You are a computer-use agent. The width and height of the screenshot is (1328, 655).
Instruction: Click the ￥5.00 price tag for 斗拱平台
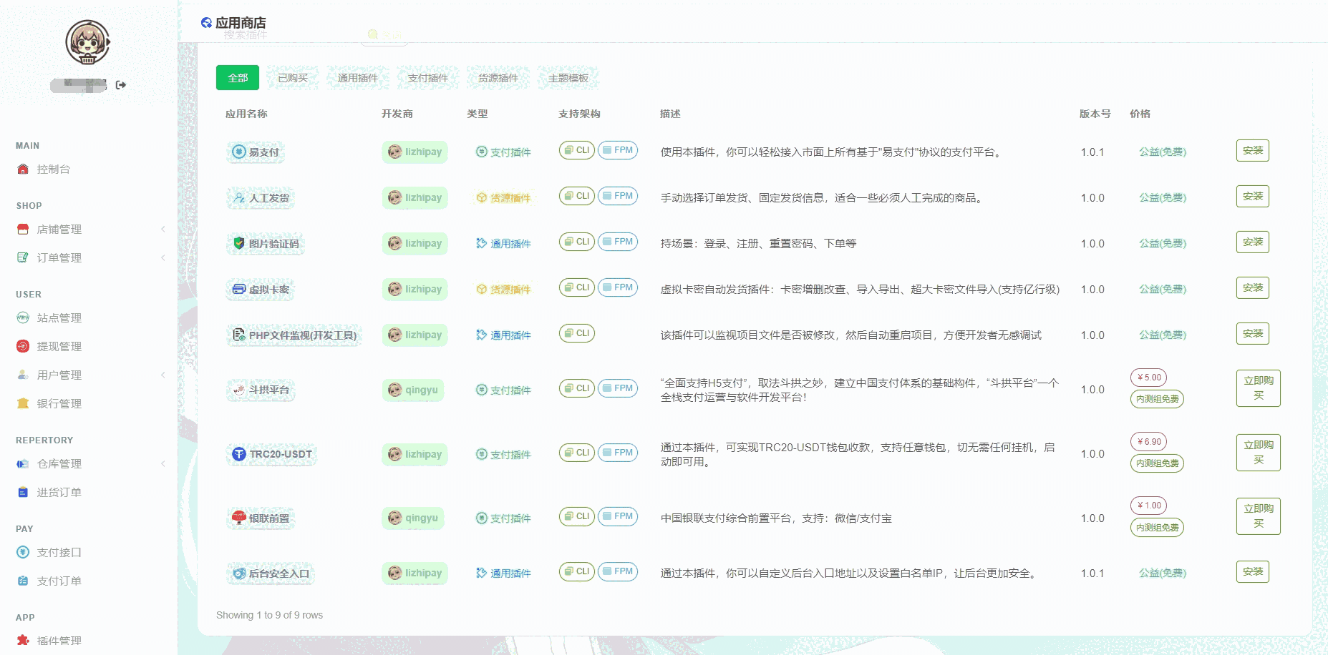click(1148, 378)
